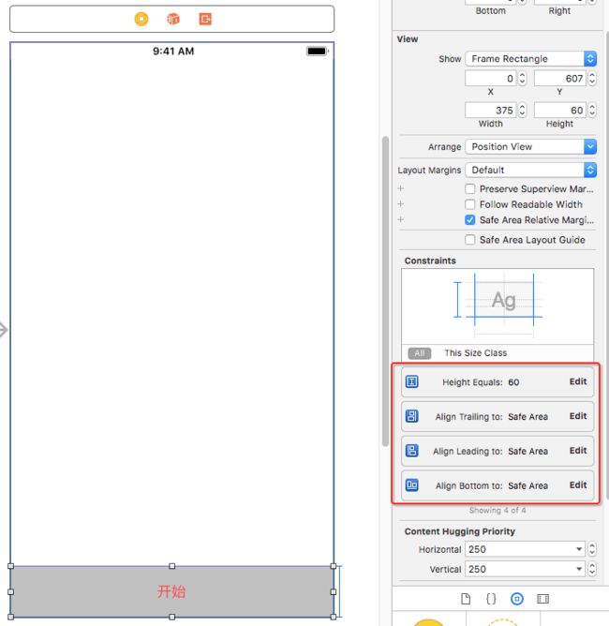Click the Width stepper
The image size is (609, 626).
click(522, 111)
